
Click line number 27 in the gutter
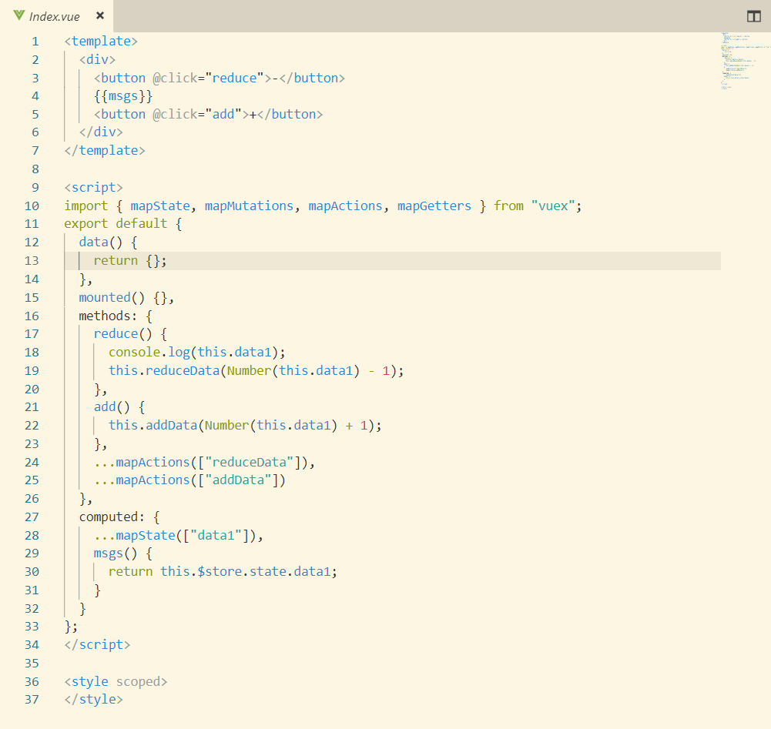[32, 517]
